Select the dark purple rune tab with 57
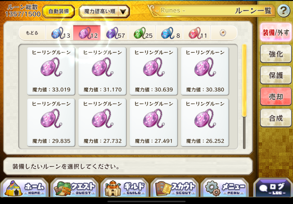 click(x=114, y=33)
